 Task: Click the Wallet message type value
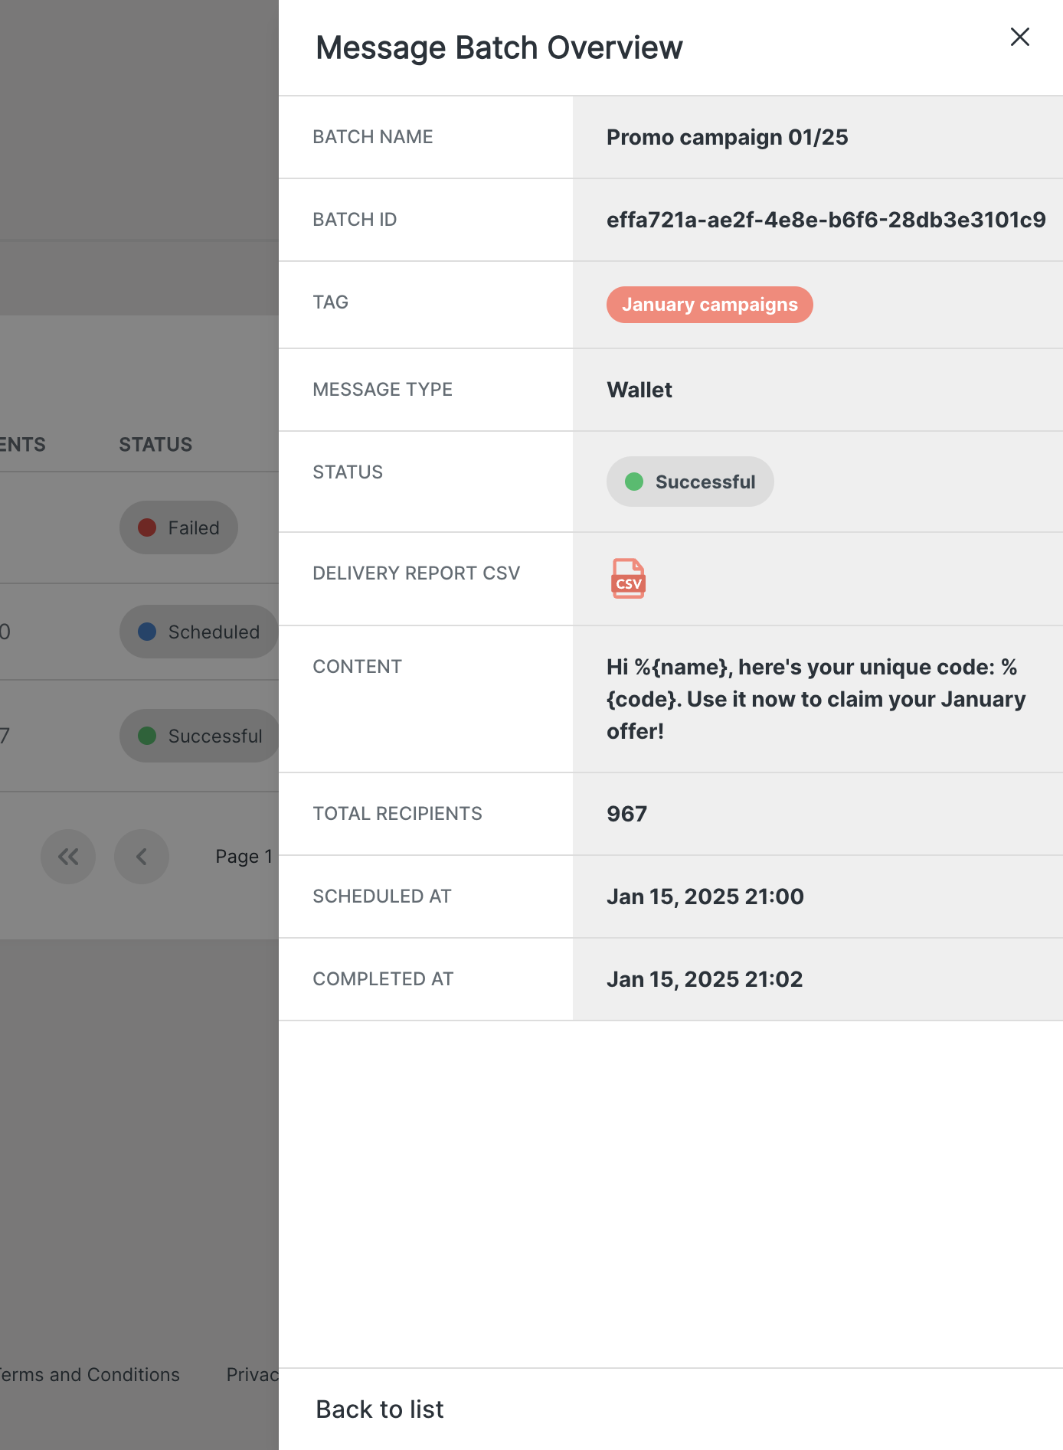click(639, 390)
